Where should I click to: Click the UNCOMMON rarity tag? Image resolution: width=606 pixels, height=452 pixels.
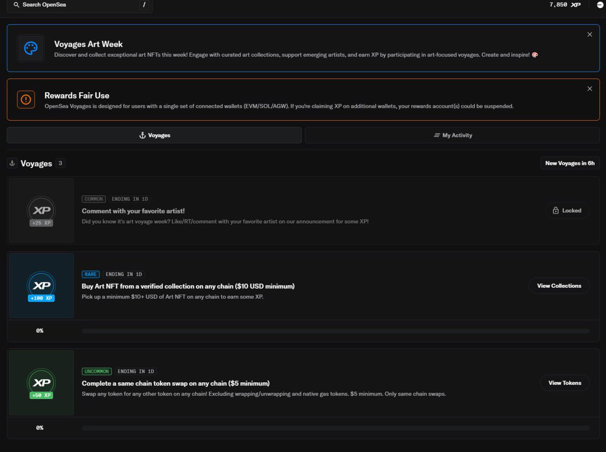[x=96, y=371]
